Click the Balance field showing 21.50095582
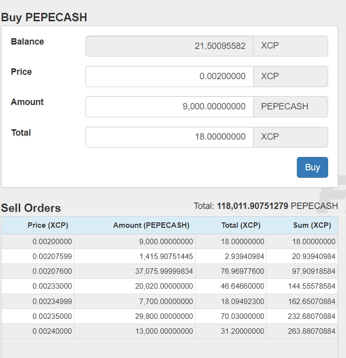 click(x=170, y=46)
